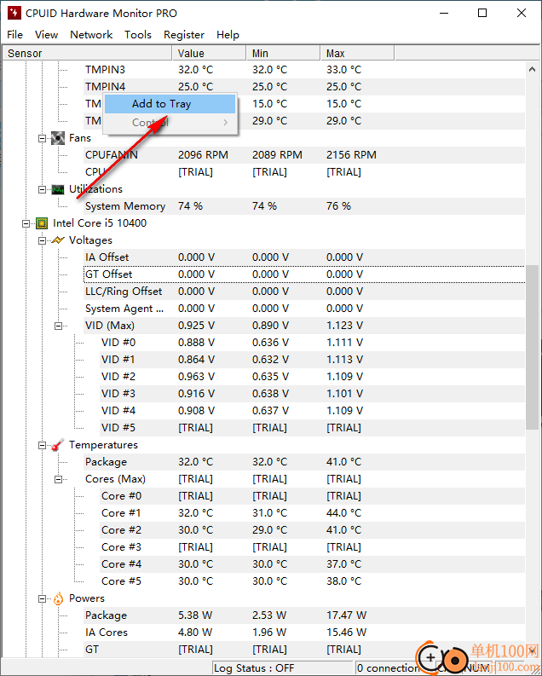The image size is (542, 676).
Task: Select the Temperatures Package row
Action: (304, 462)
